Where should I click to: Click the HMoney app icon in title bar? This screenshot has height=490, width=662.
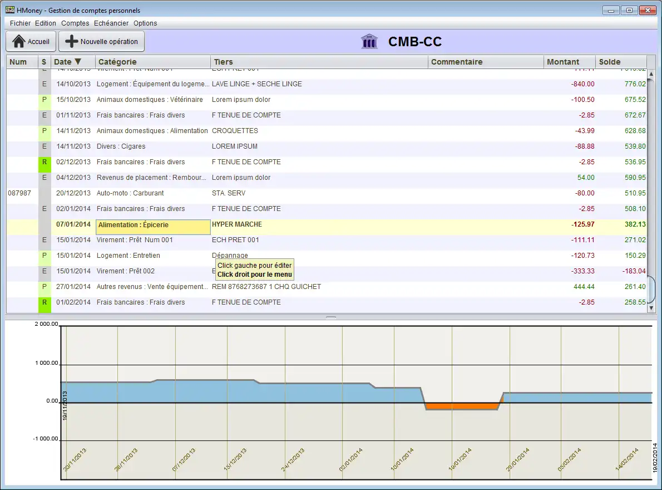pyautogui.click(x=9, y=10)
